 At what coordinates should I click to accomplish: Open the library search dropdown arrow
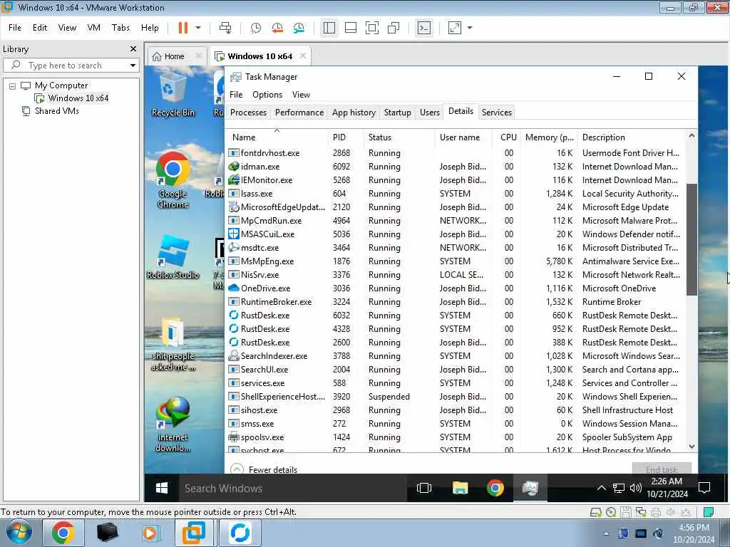[x=133, y=66]
